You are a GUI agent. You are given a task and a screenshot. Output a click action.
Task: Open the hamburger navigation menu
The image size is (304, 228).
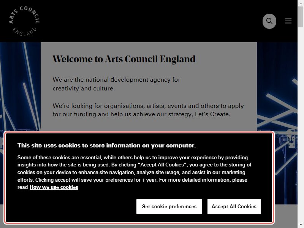288,21
